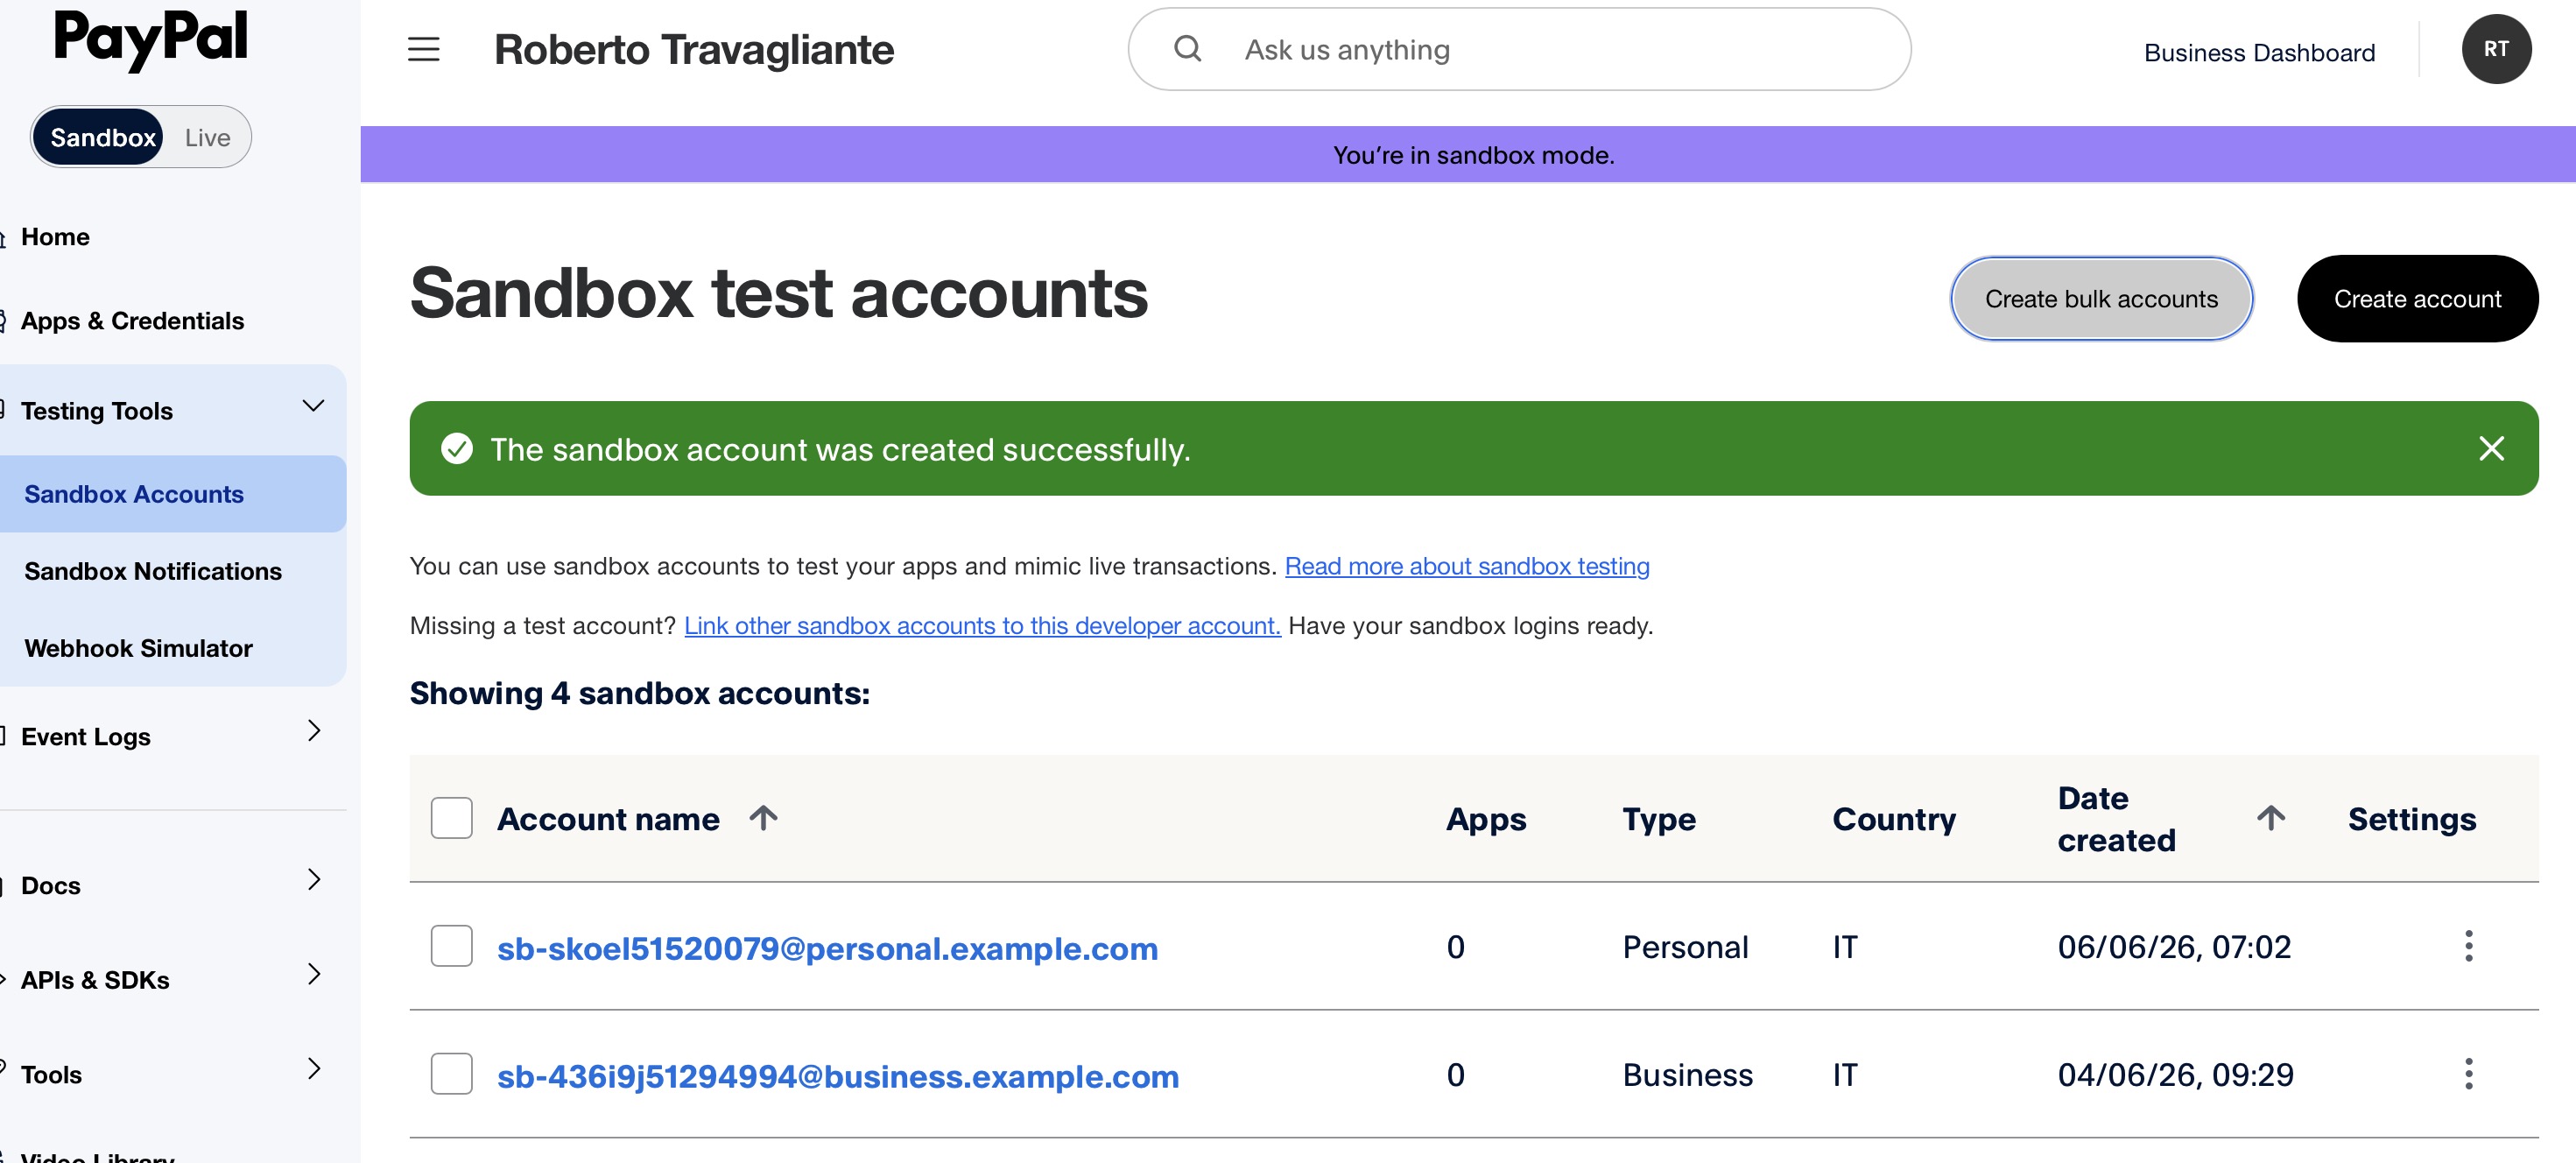This screenshot has height=1163, width=2576.
Task: Click the search magnifier icon
Action: click(x=1187, y=48)
